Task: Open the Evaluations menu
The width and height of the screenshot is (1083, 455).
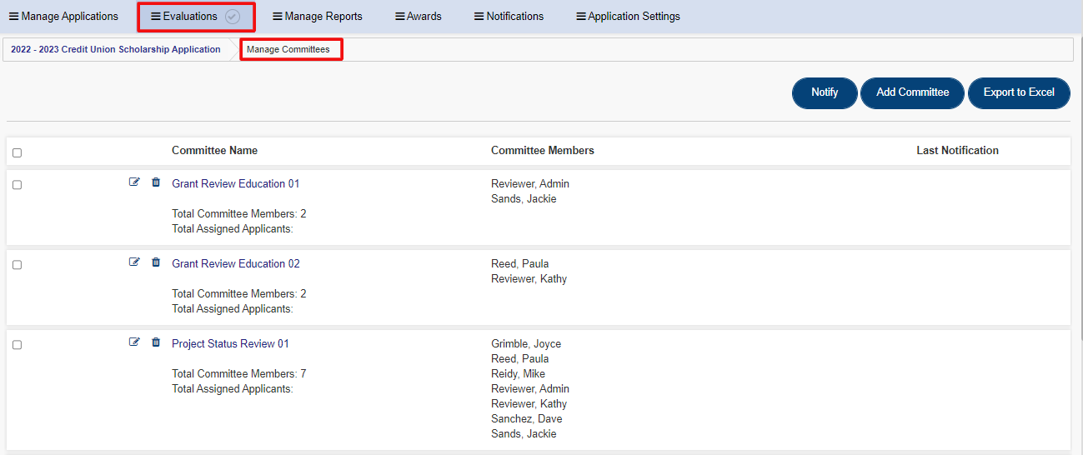Action: point(183,17)
